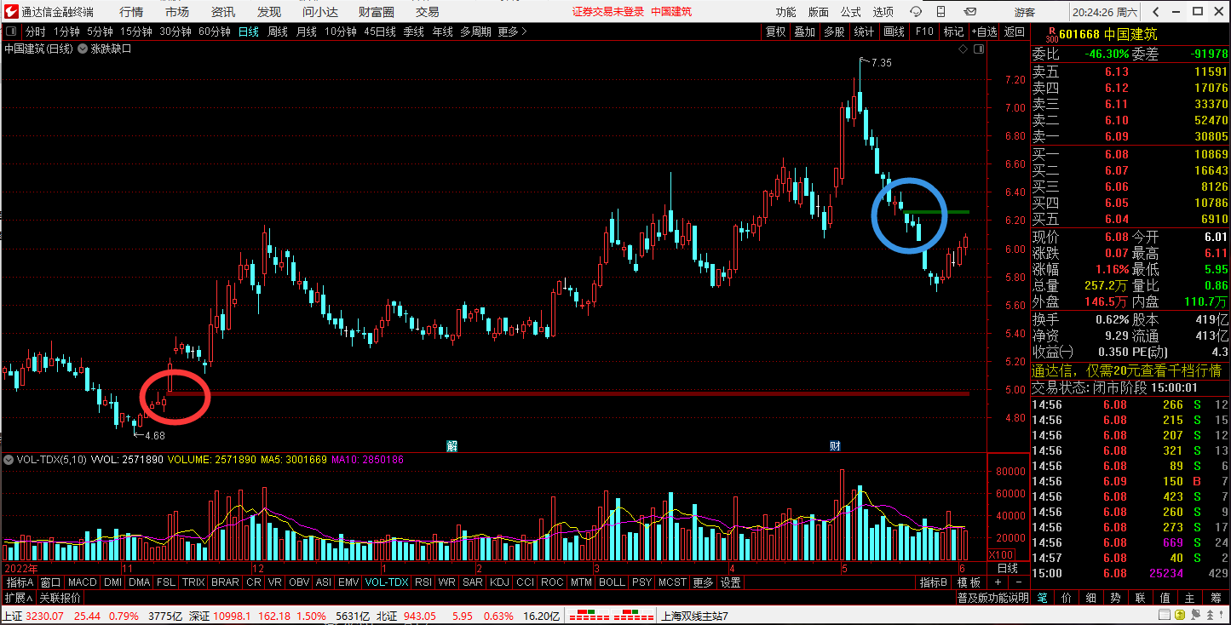Toggle the KDJ indicator tab
This screenshot has width=1231, height=625.
click(499, 583)
